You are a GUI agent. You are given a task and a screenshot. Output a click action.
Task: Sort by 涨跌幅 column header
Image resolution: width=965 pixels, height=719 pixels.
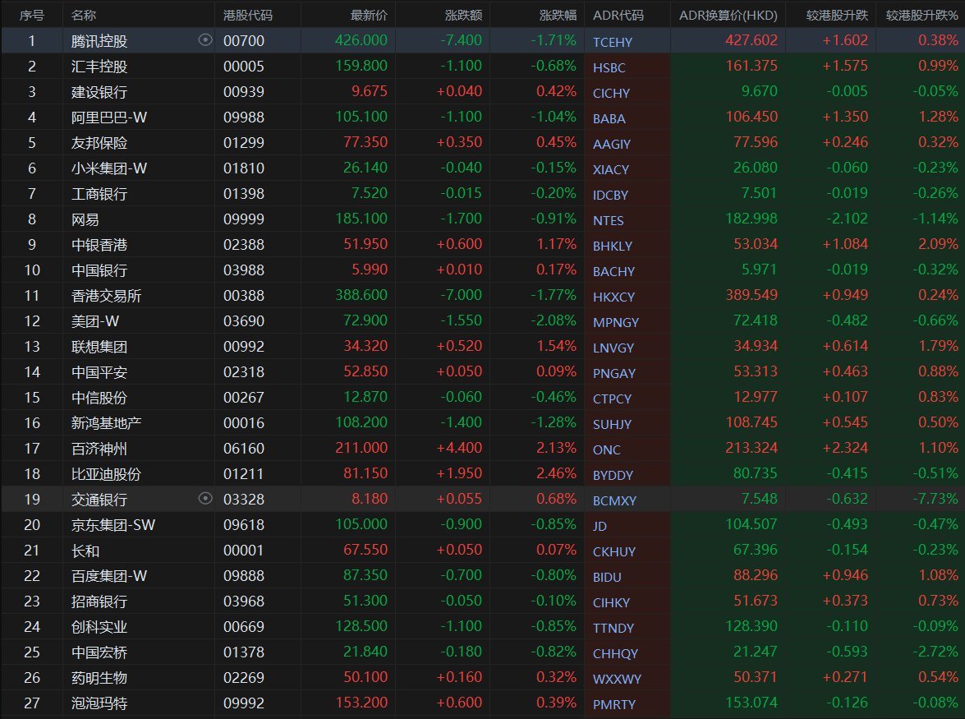(558, 16)
